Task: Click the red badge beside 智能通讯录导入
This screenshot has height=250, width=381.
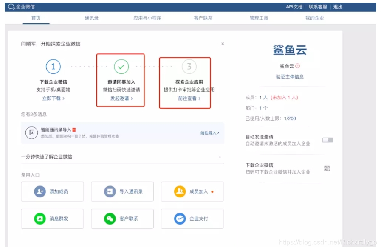Action: (x=74, y=129)
